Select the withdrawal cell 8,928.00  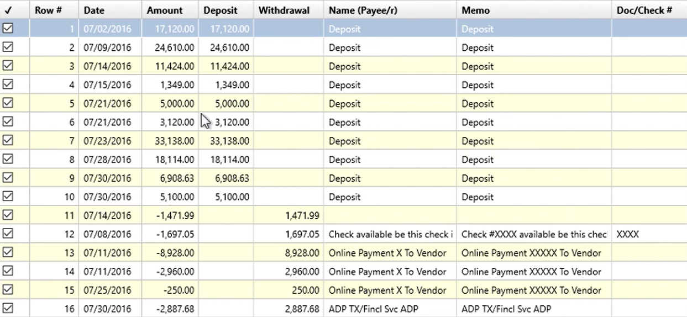click(289, 253)
